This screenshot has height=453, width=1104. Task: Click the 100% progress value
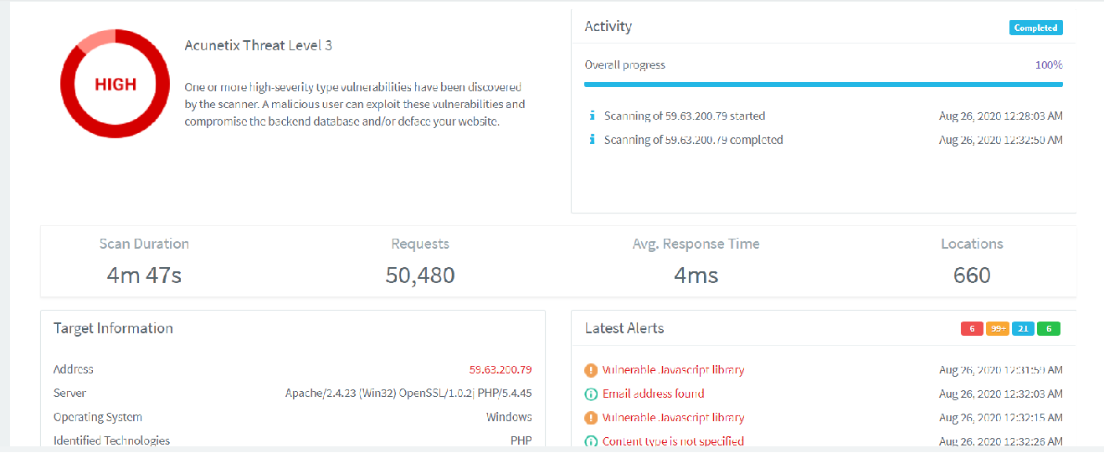click(x=1049, y=64)
